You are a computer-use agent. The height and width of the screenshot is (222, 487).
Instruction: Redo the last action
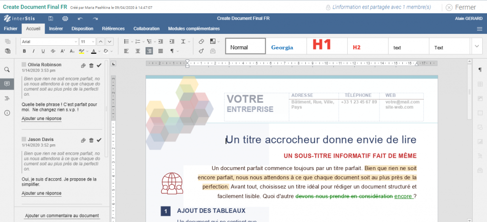95,19
